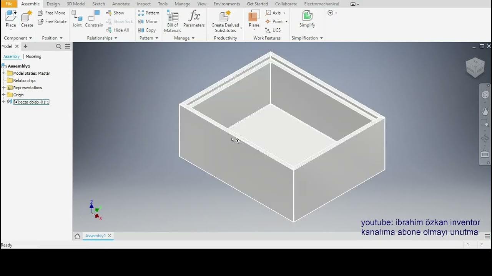Click the Orbit tool in navigation bar
Viewport: 492px width, 276px height.
(485, 138)
